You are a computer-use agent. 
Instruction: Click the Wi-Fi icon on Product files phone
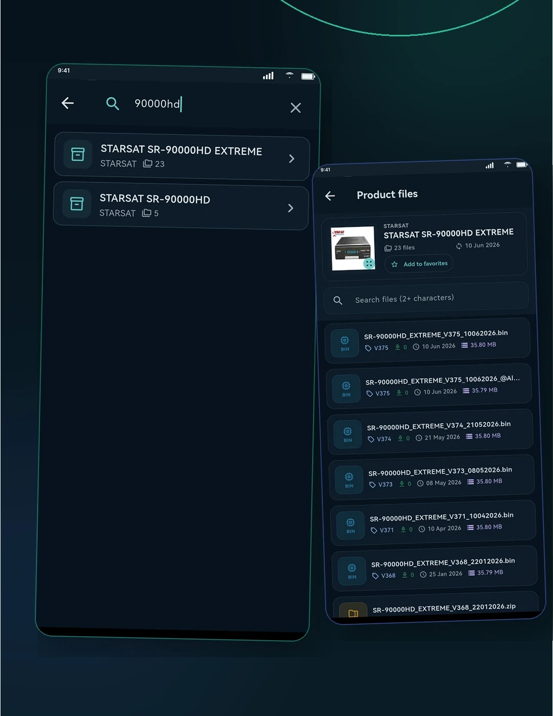(507, 164)
